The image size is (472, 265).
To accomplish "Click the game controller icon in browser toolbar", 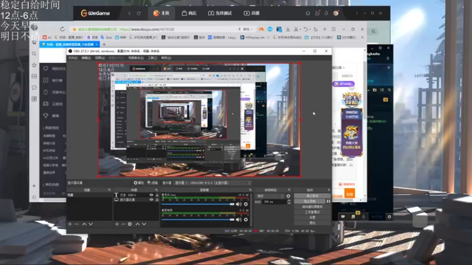I will pyautogui.click(x=261, y=29).
